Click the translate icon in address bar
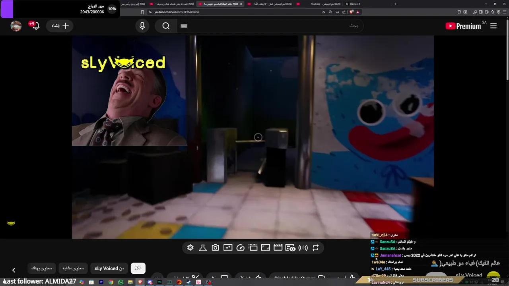 point(323,12)
